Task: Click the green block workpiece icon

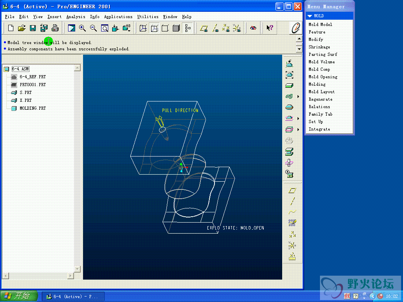Action: click(289, 85)
